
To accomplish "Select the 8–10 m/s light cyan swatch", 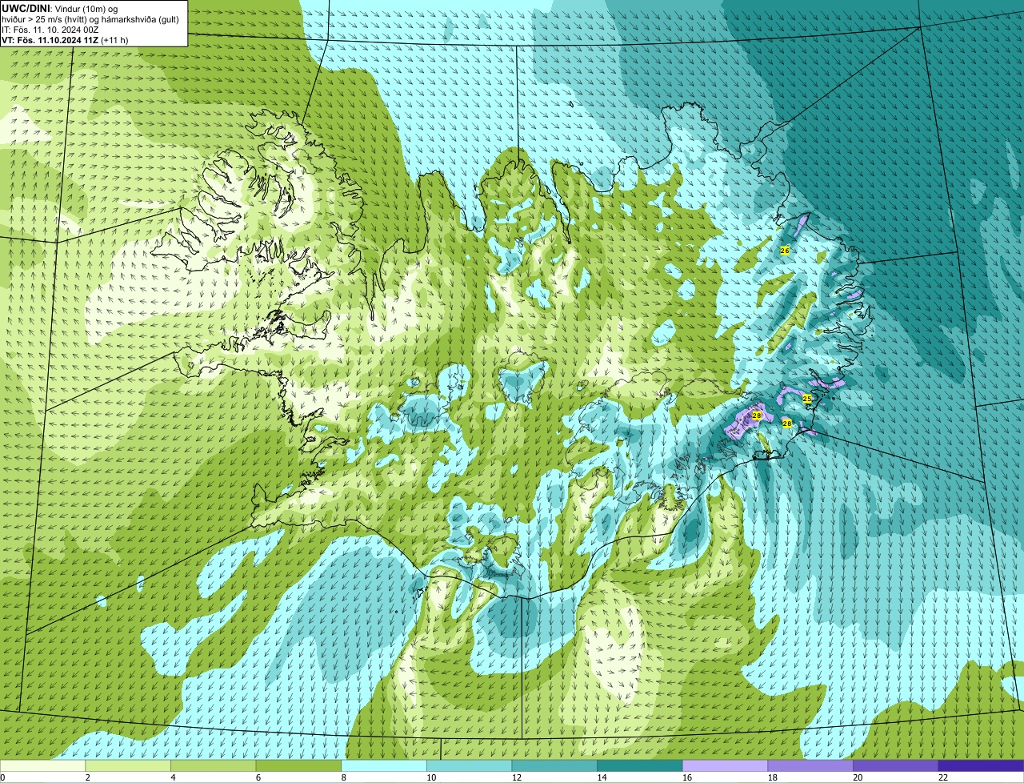I will coord(384,765).
